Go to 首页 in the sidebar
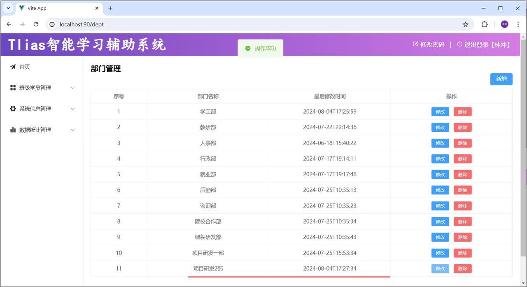The image size is (527, 287). tap(25, 67)
